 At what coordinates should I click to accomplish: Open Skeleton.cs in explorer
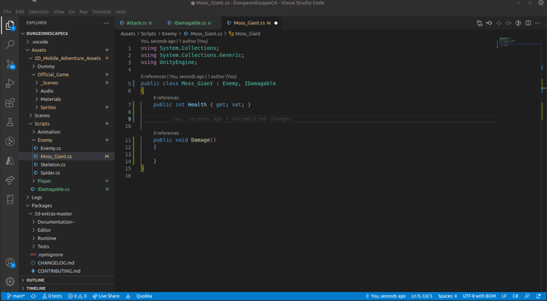53,164
